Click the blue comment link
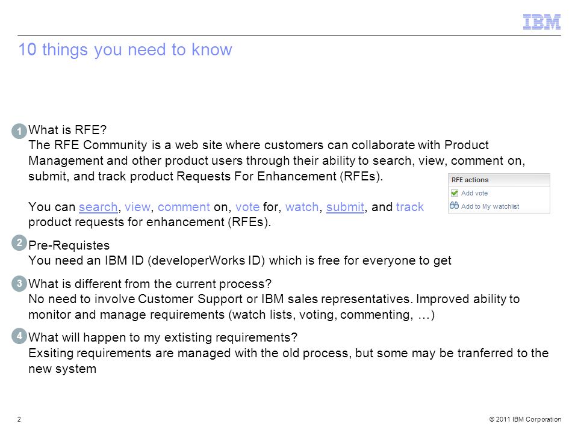This screenshot has height=433, width=578. 184,207
